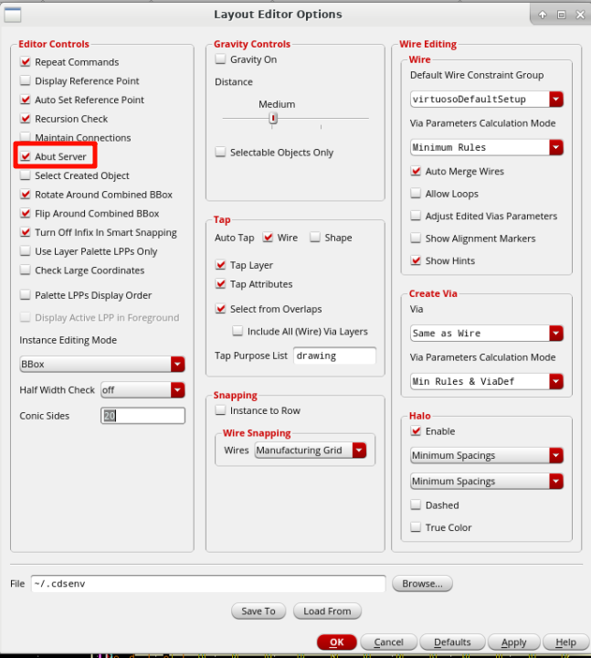Toggle the Abut Server checkbox
This screenshot has height=658, width=591.
pyautogui.click(x=26, y=156)
